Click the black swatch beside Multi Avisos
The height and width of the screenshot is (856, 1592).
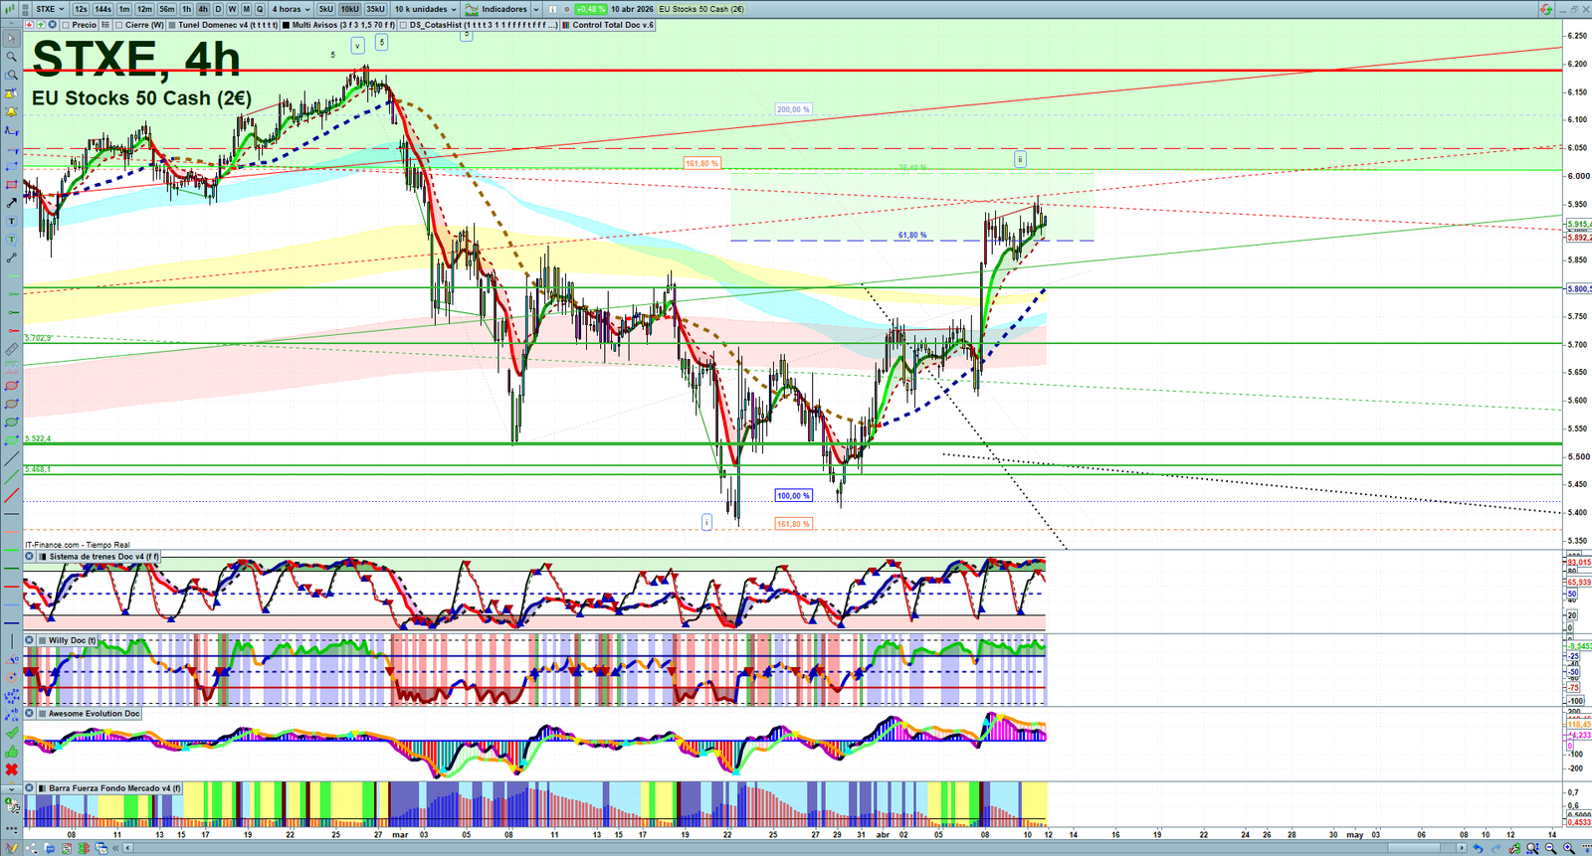click(x=286, y=25)
